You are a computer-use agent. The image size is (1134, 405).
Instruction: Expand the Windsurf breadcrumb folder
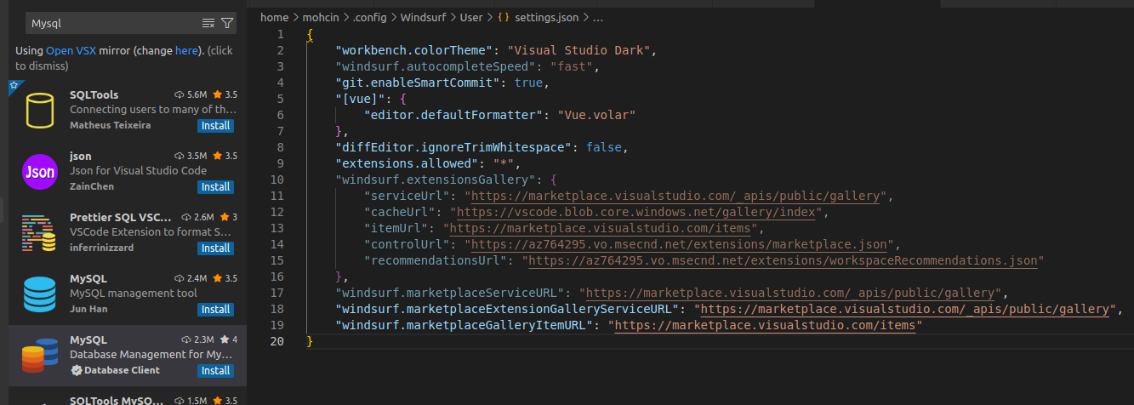422,17
